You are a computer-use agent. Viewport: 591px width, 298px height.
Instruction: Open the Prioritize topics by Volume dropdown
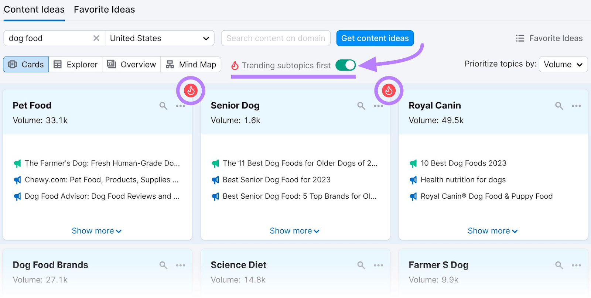click(563, 65)
